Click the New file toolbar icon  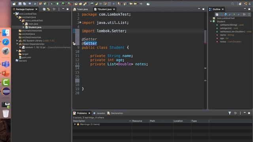click(x=14, y=4)
